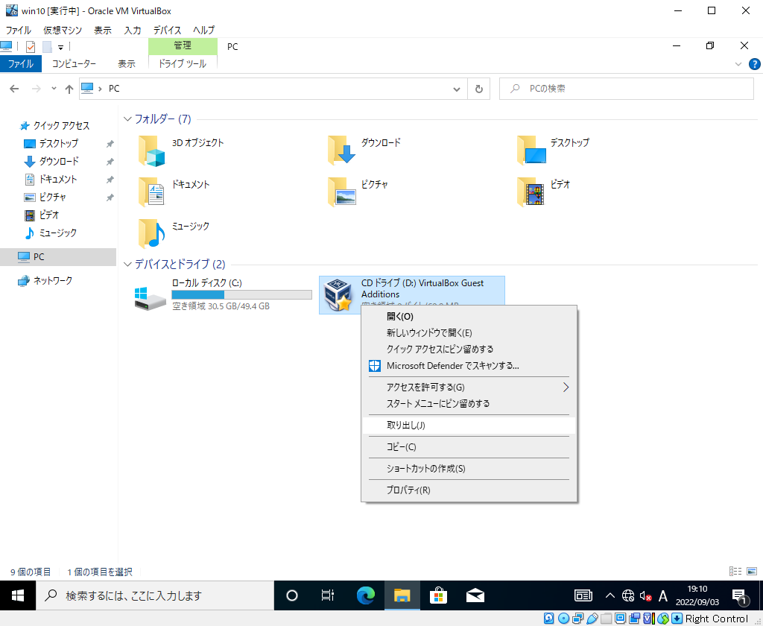Click the forward navigation arrow
Screen dimensions: 763x626
click(36, 89)
